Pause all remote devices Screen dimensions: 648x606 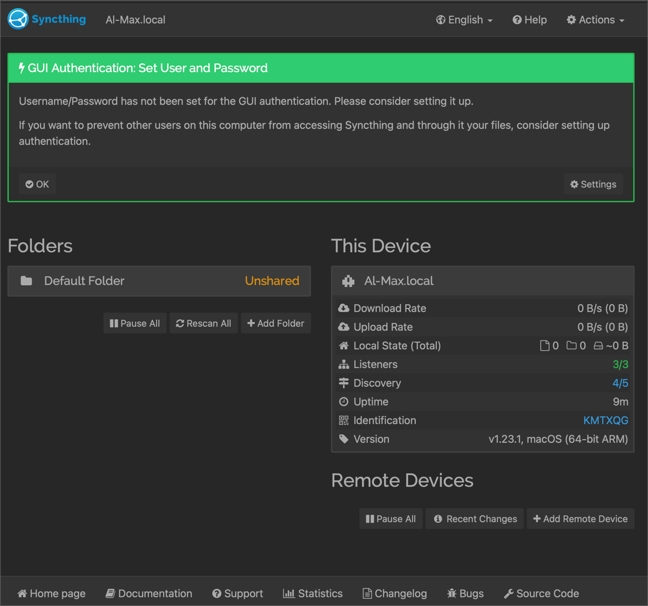pyautogui.click(x=391, y=519)
